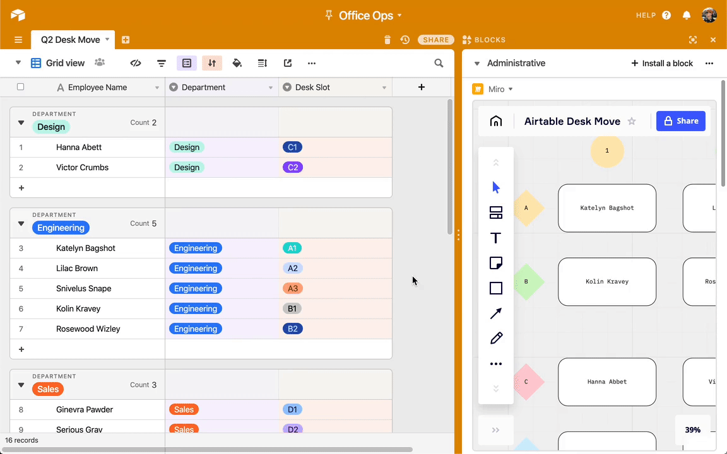Viewport: 727px width, 454px height.
Task: Select the Miro text tool
Action: tap(495, 238)
